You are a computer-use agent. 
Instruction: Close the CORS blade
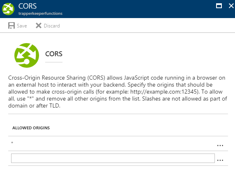[231, 6]
